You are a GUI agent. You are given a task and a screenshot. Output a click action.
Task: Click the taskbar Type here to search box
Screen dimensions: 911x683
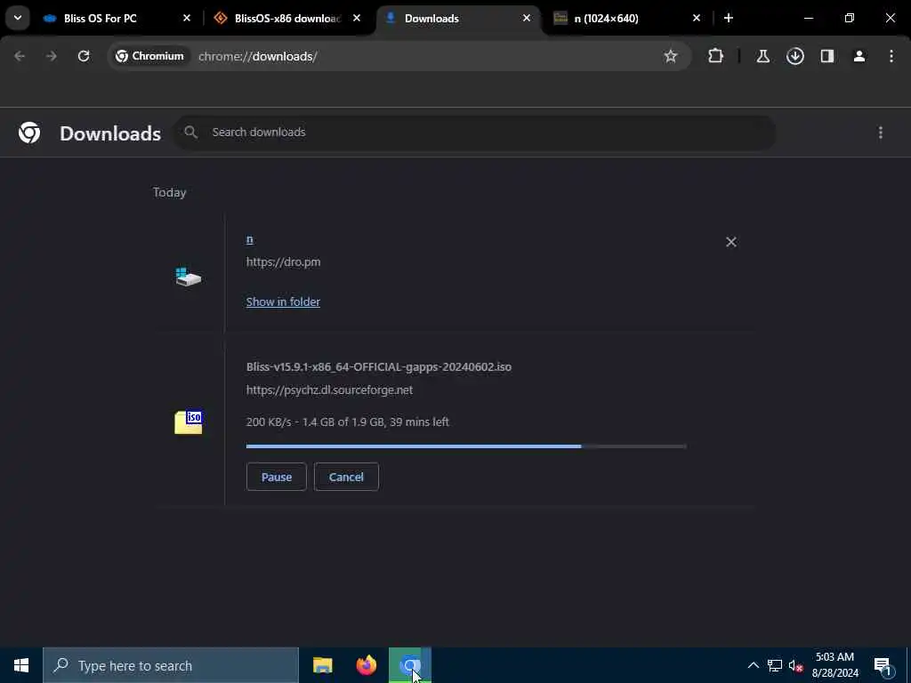[171, 665]
